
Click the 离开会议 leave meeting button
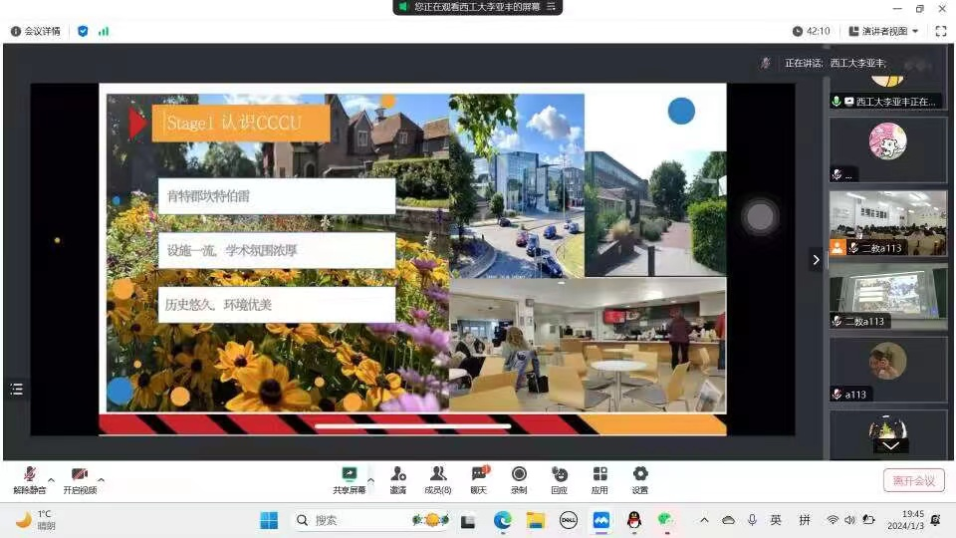[x=913, y=481]
